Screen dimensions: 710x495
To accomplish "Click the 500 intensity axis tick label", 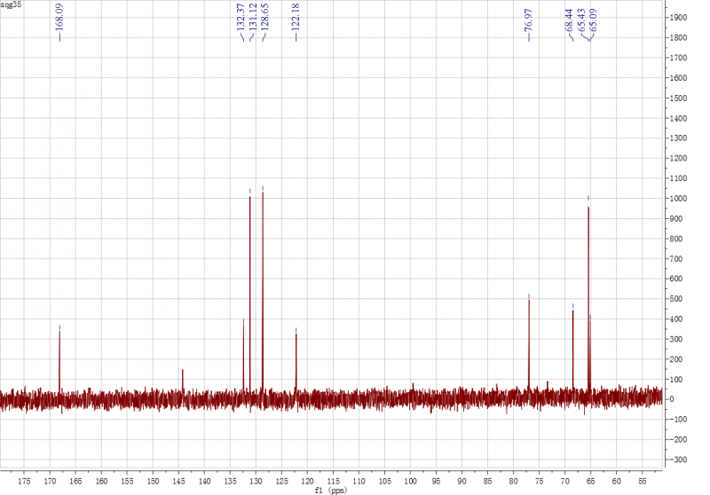I will click(676, 299).
